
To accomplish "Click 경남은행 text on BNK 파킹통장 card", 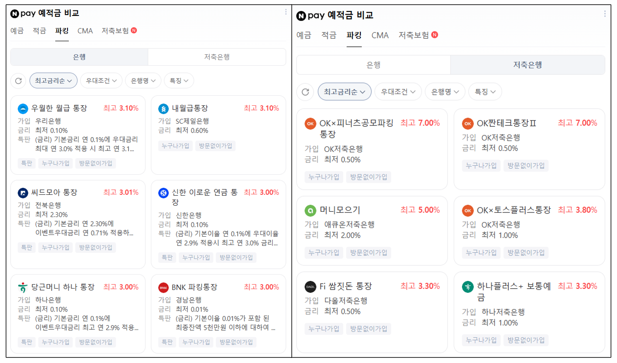I will point(189,300).
